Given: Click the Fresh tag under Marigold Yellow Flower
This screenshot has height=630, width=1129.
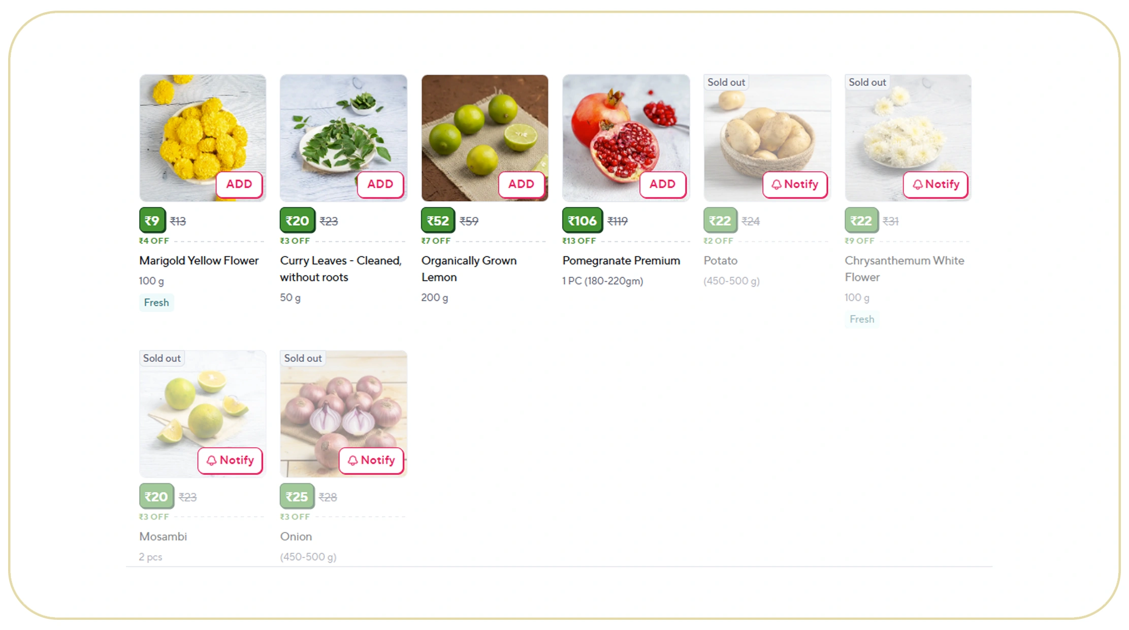Looking at the screenshot, I should coord(156,302).
